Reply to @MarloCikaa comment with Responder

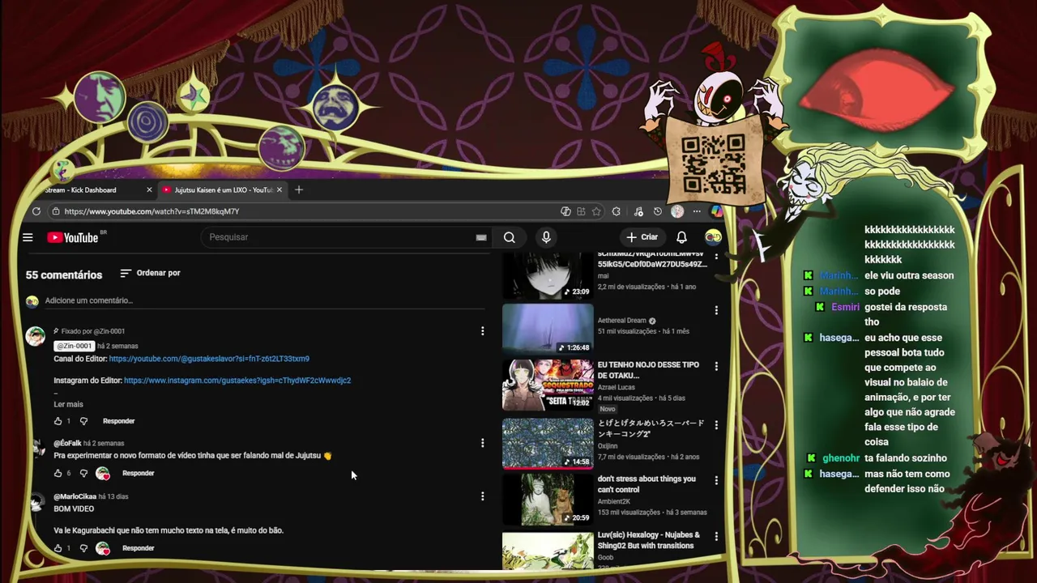point(138,548)
